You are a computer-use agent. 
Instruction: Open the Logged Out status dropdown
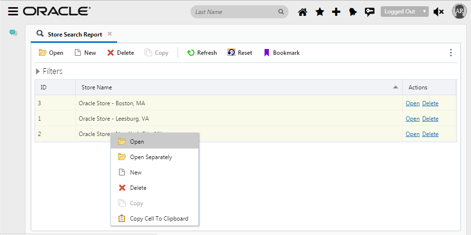[x=404, y=12]
